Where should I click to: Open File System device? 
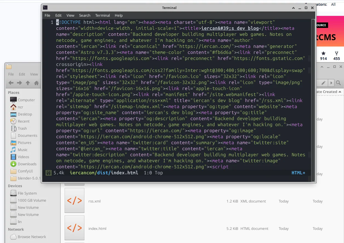click(x=24, y=193)
